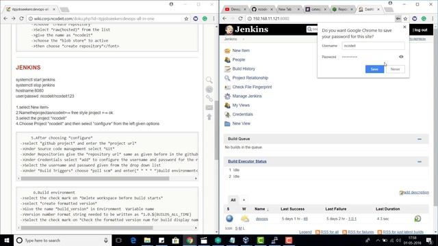Screen dimensions: 438x246
Task: Click the wiki side search magnifier icon
Action: click(209, 80)
